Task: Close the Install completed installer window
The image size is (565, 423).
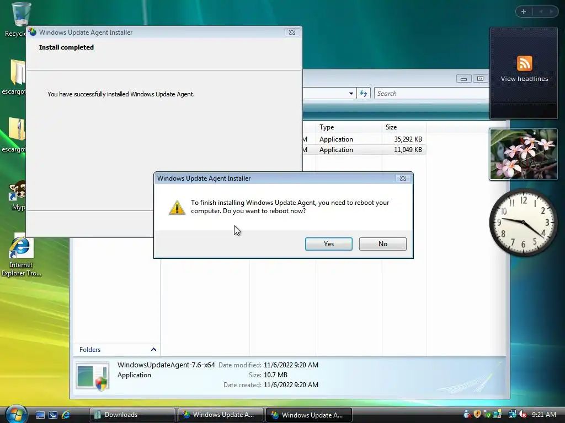Action: (x=292, y=32)
